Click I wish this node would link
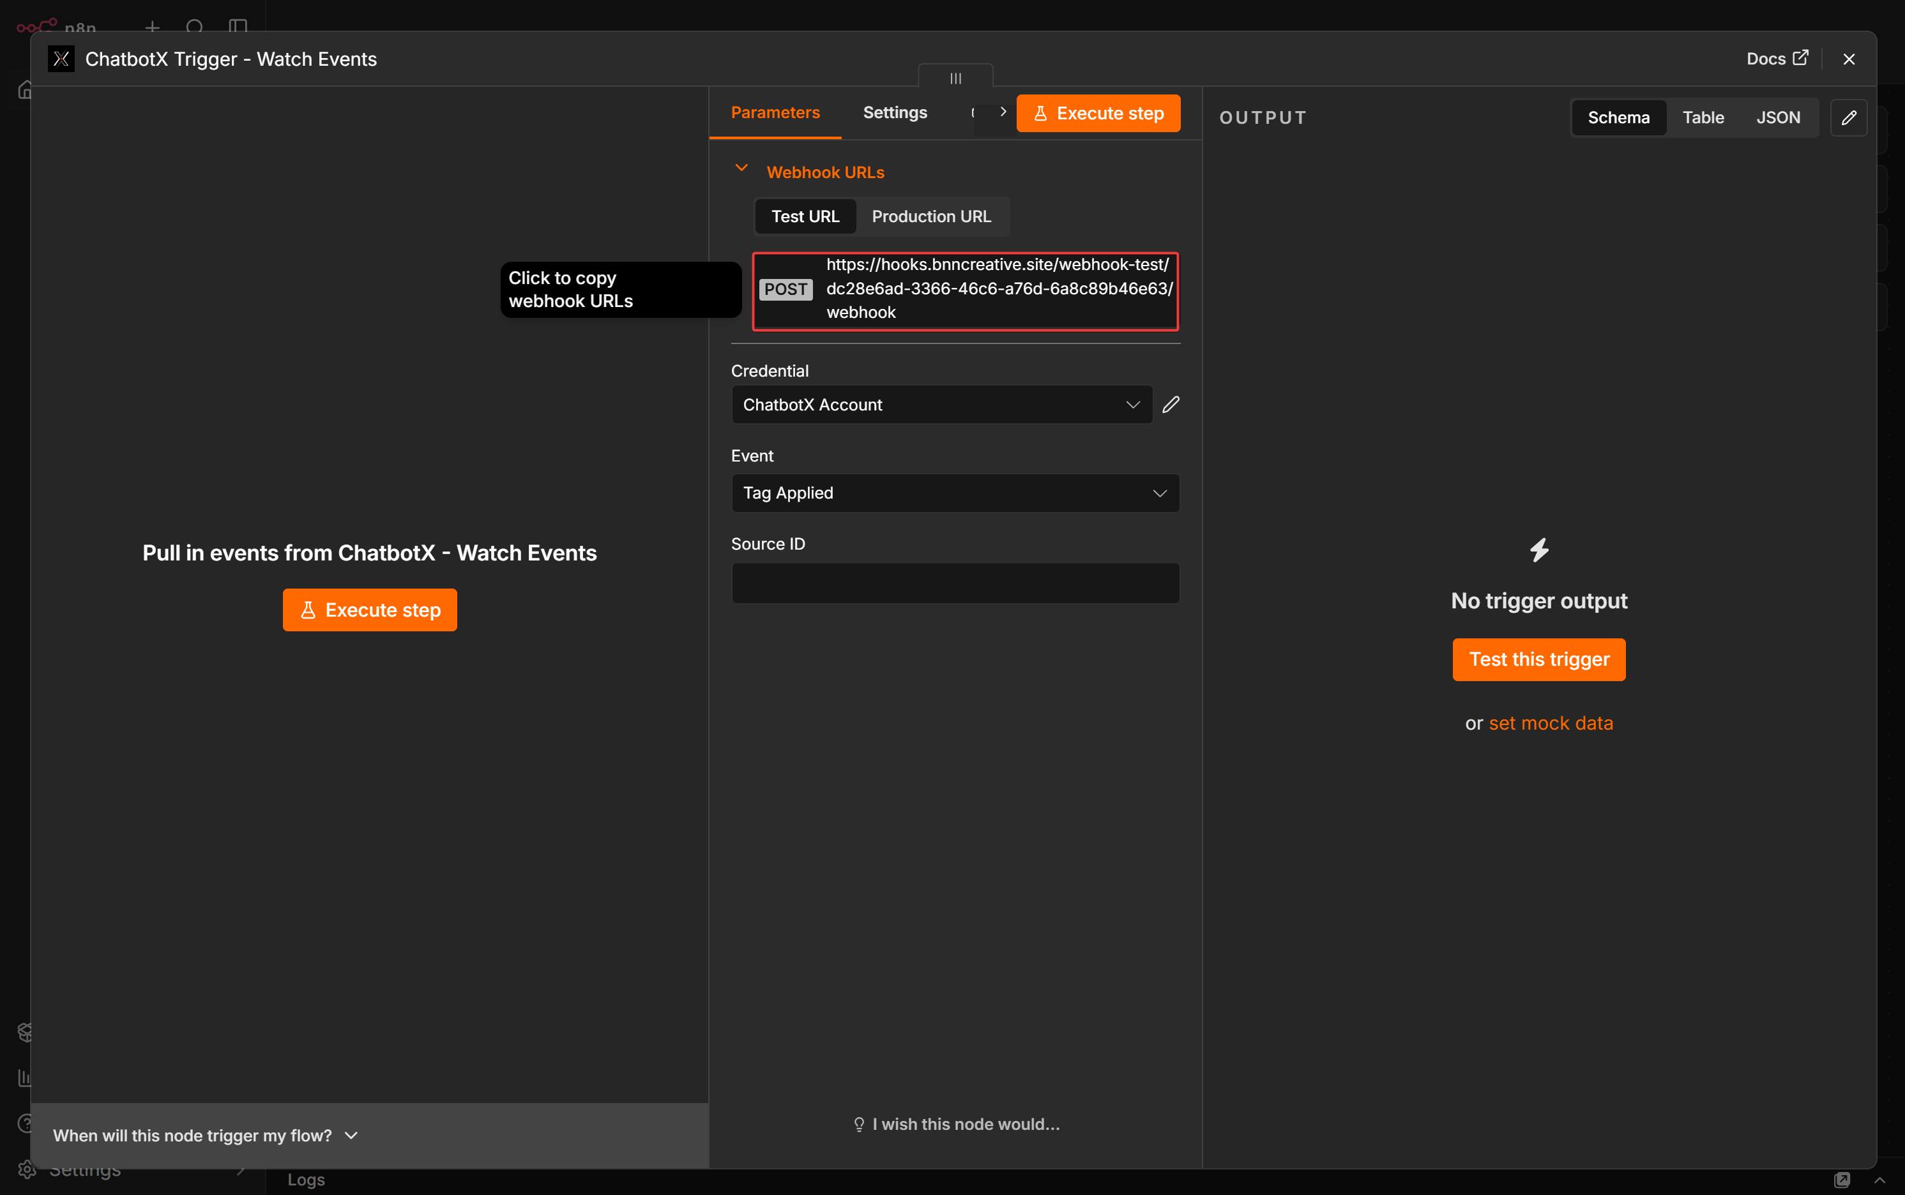This screenshot has width=1905, height=1195. [x=957, y=1124]
